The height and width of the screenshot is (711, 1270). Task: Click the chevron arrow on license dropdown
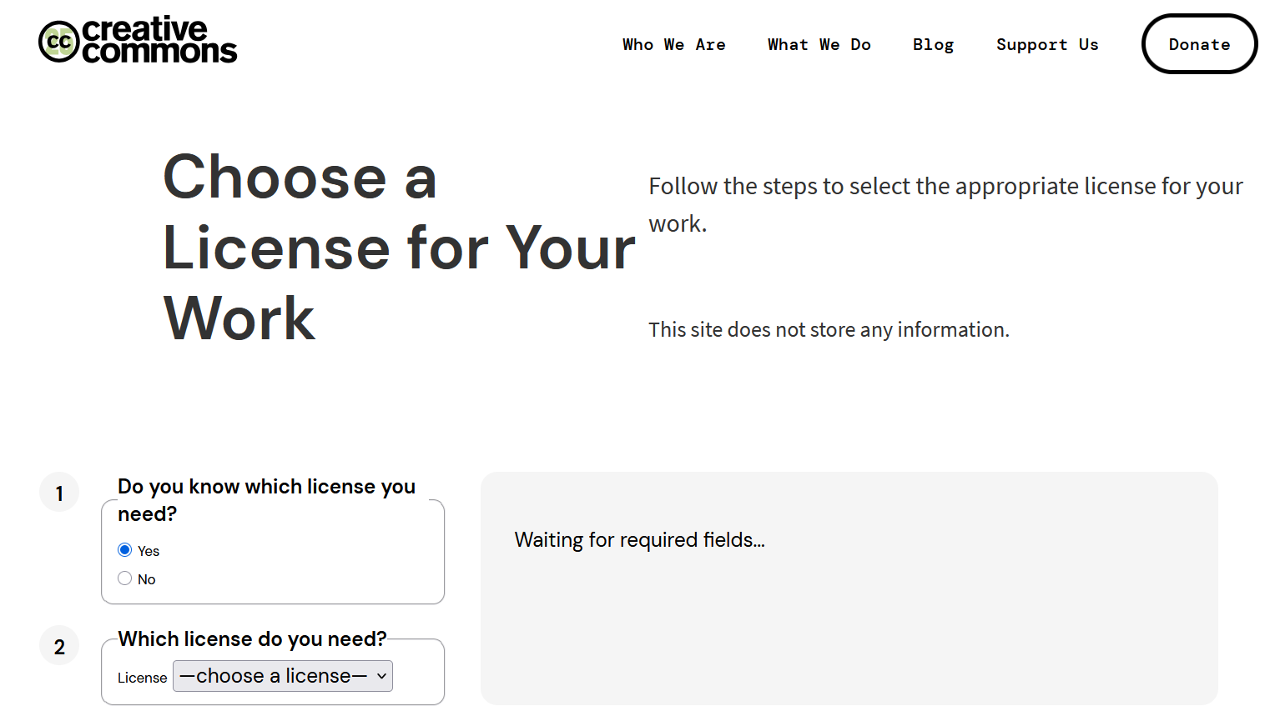click(x=381, y=676)
